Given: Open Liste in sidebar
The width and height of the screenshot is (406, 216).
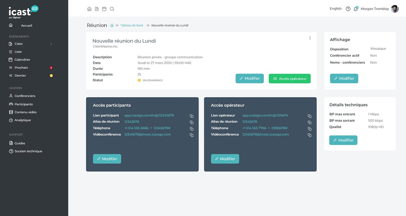Looking at the screenshot, I should click(18, 52).
